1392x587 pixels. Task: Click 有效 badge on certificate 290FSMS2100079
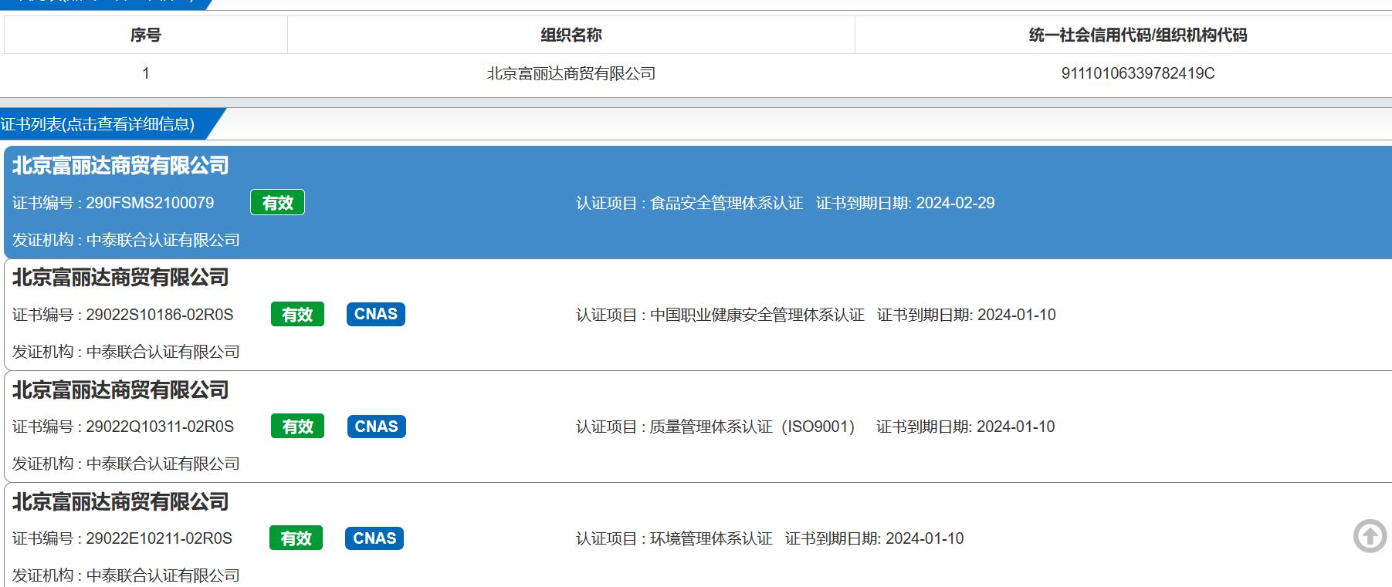(277, 203)
